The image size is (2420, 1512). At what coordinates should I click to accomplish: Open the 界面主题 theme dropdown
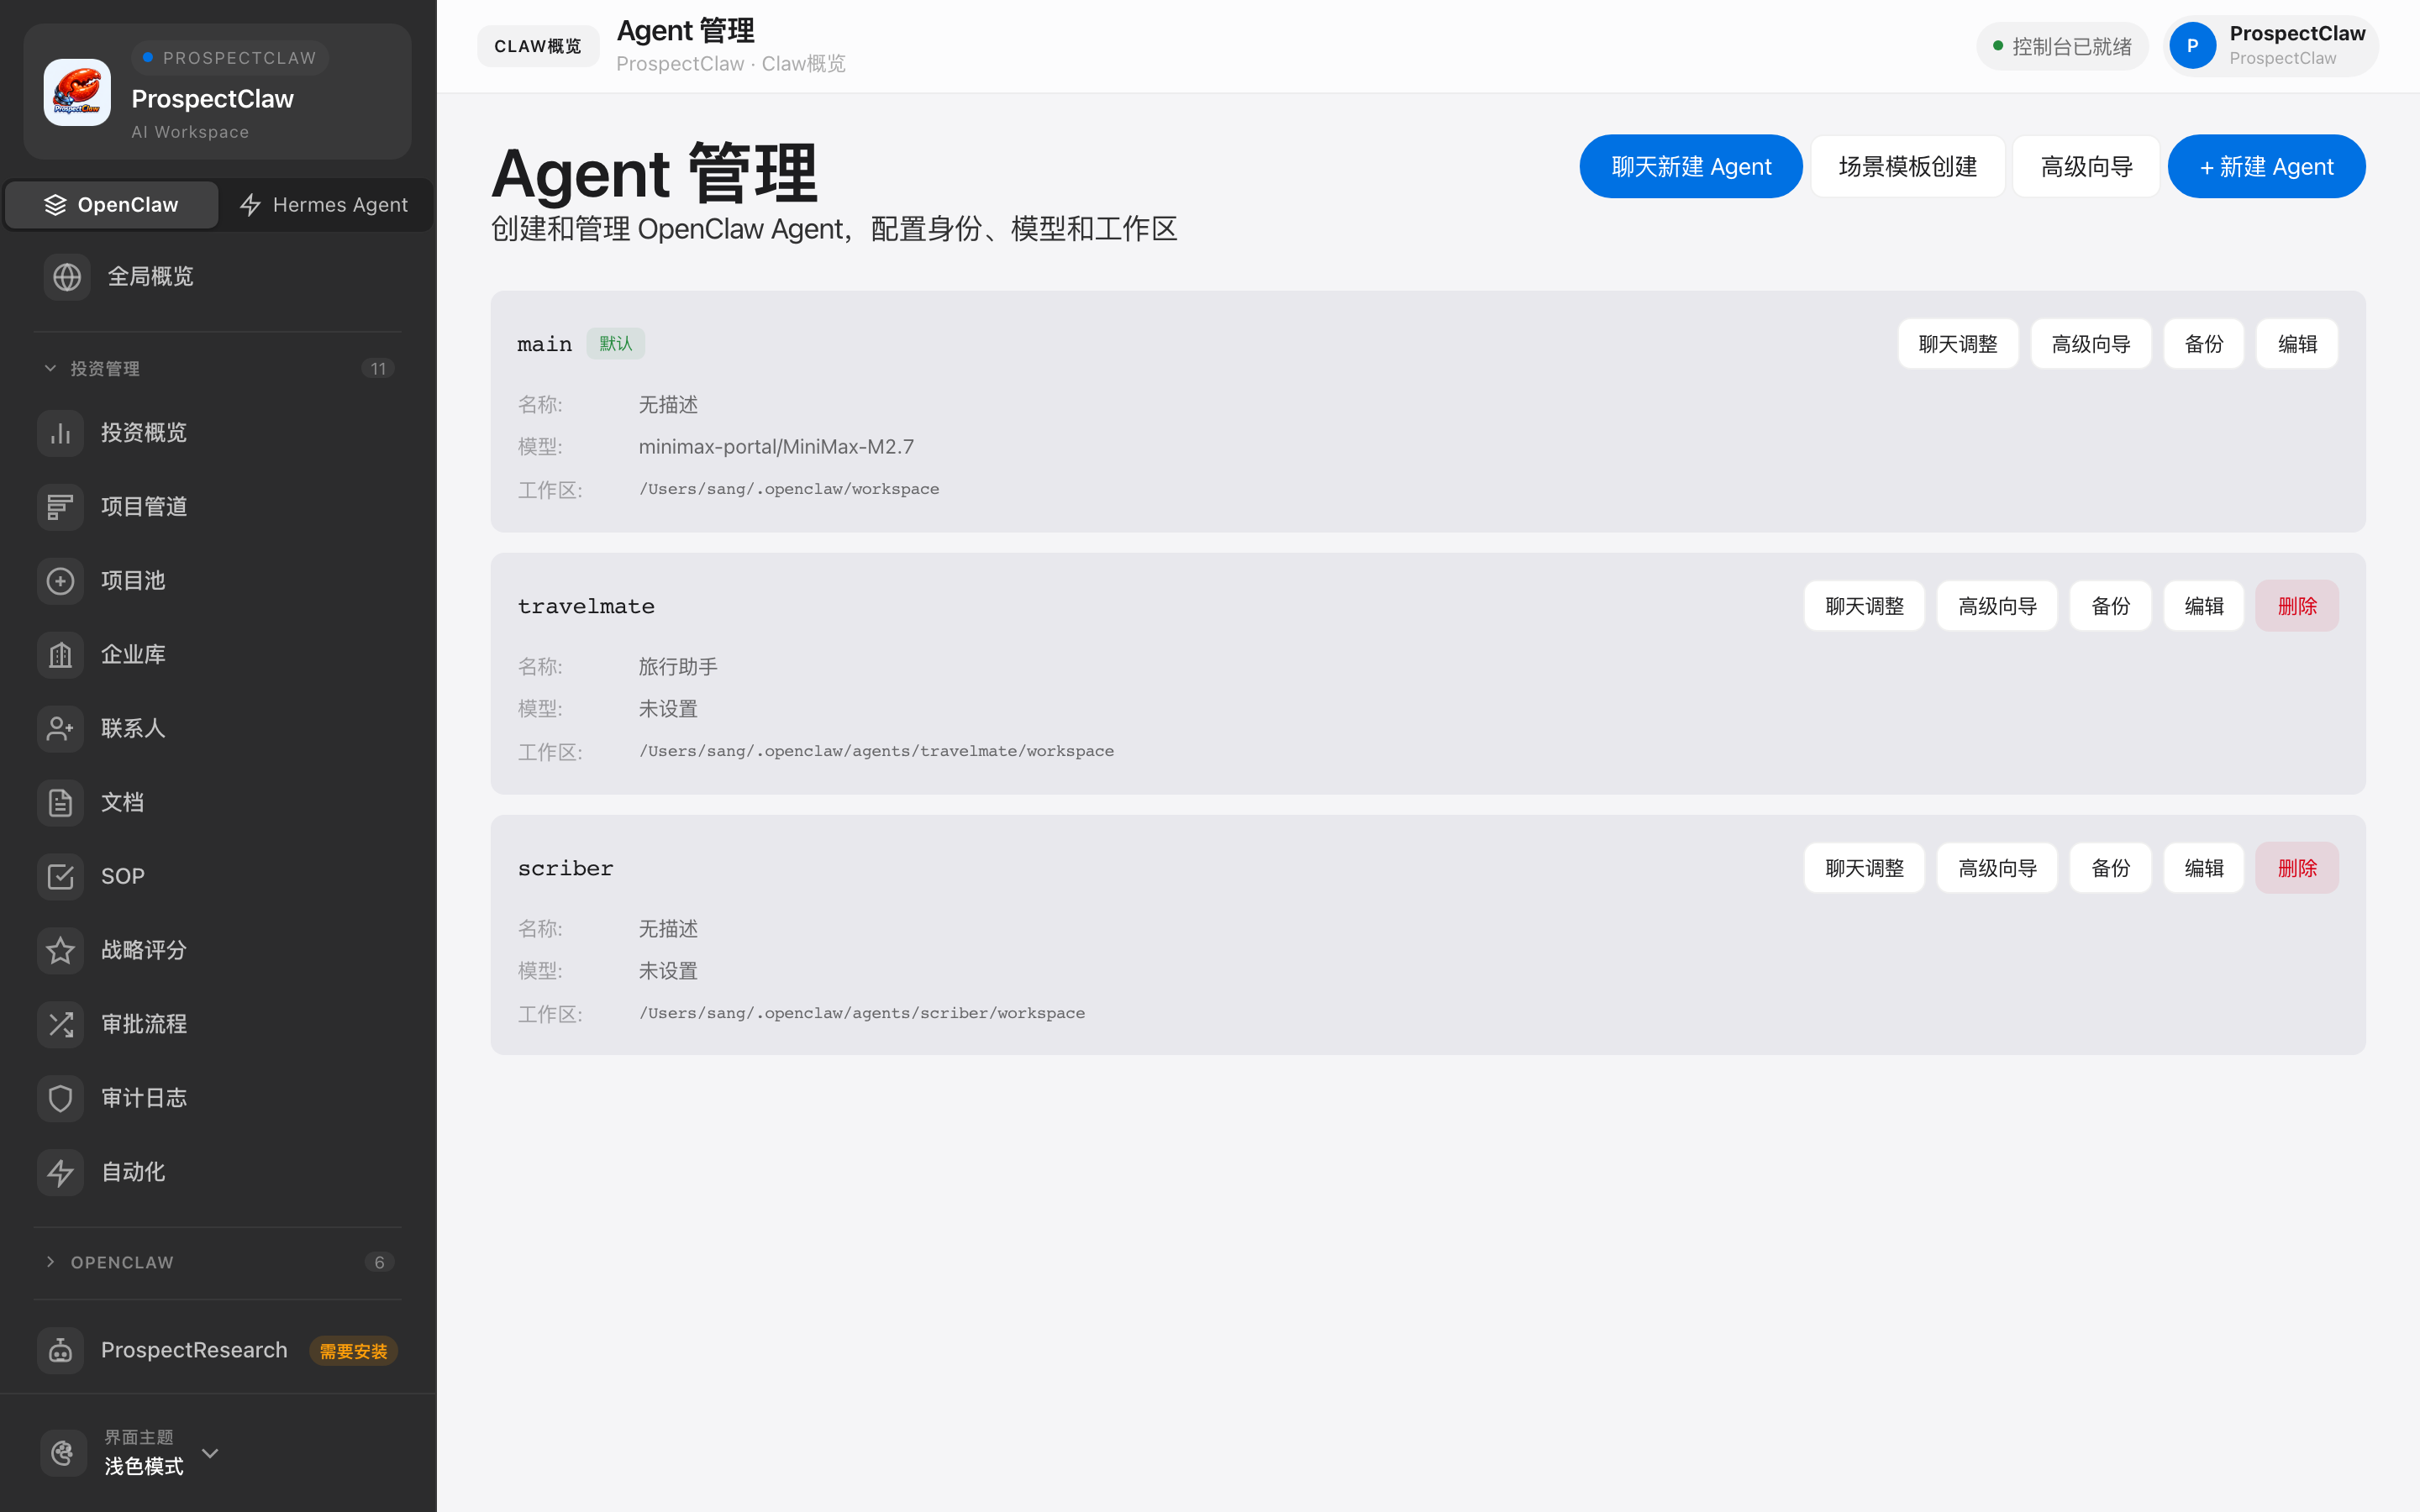(209, 1453)
